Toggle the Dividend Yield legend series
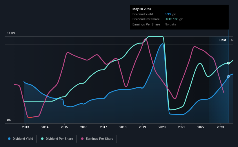 pyautogui.click(x=21, y=139)
